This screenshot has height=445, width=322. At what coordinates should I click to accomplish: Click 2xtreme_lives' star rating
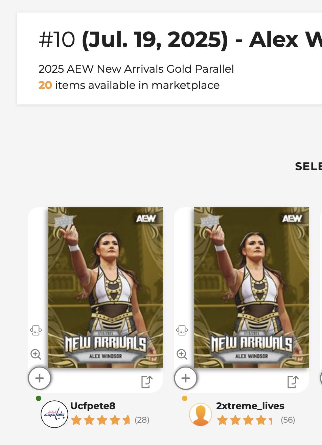point(245,420)
